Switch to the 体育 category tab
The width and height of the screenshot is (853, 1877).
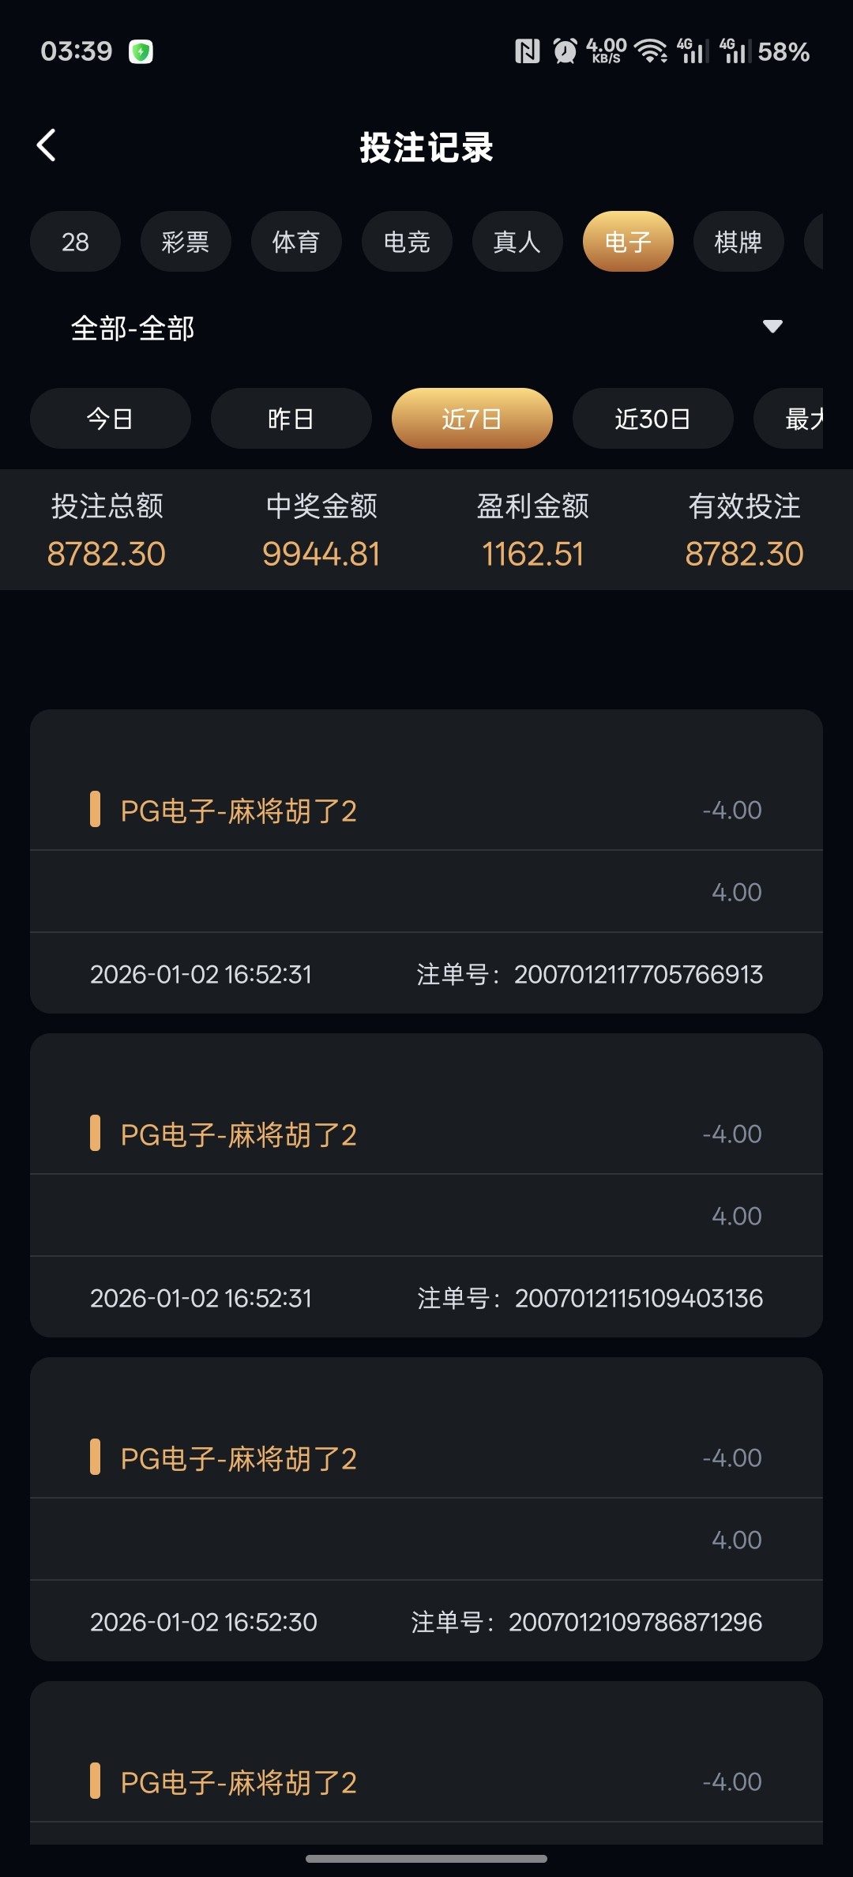pos(296,242)
